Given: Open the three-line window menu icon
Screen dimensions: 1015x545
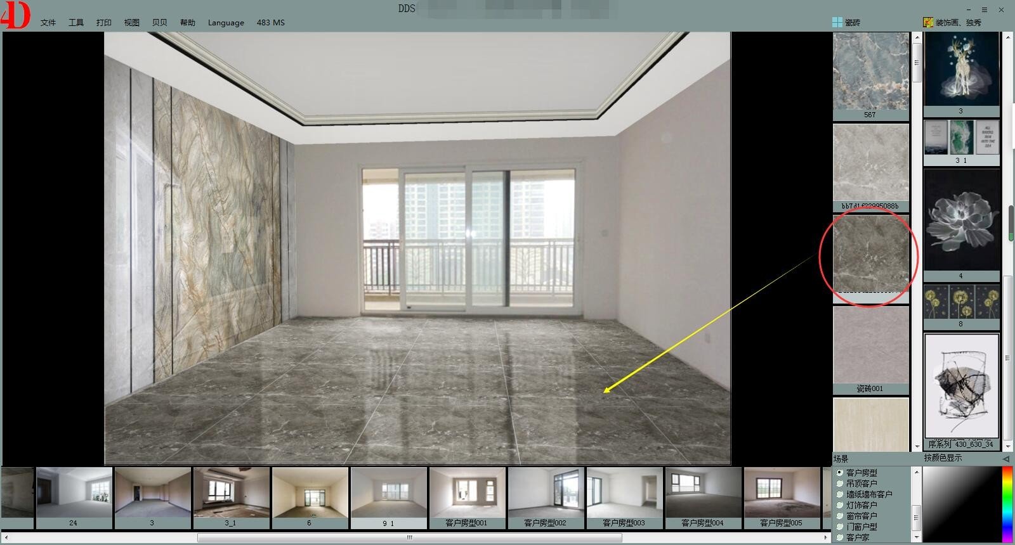Looking at the screenshot, I should (x=985, y=10).
